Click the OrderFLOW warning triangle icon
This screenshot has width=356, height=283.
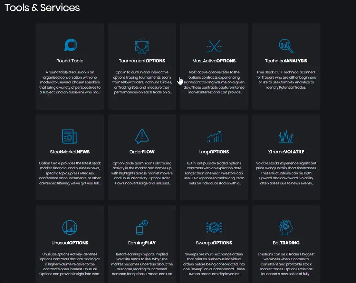142,137
